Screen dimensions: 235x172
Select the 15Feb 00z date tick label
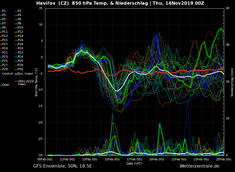coord(112,159)
